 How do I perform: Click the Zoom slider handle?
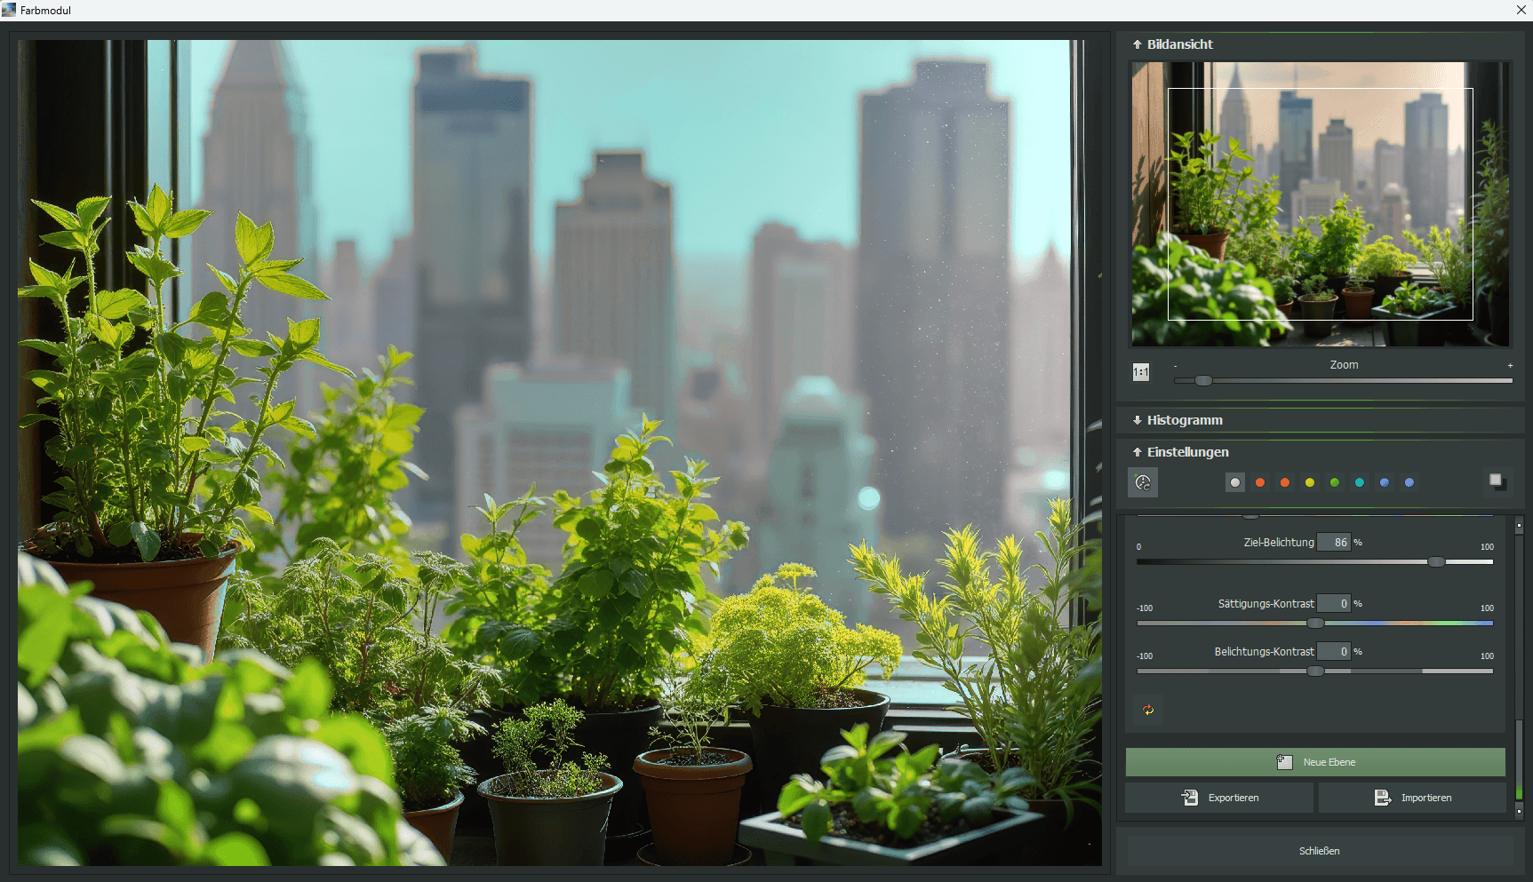pyautogui.click(x=1203, y=380)
